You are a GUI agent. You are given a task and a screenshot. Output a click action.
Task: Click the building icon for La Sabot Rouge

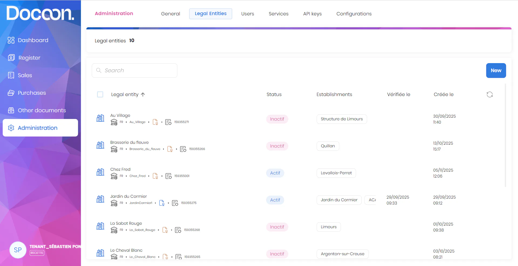(x=100, y=226)
